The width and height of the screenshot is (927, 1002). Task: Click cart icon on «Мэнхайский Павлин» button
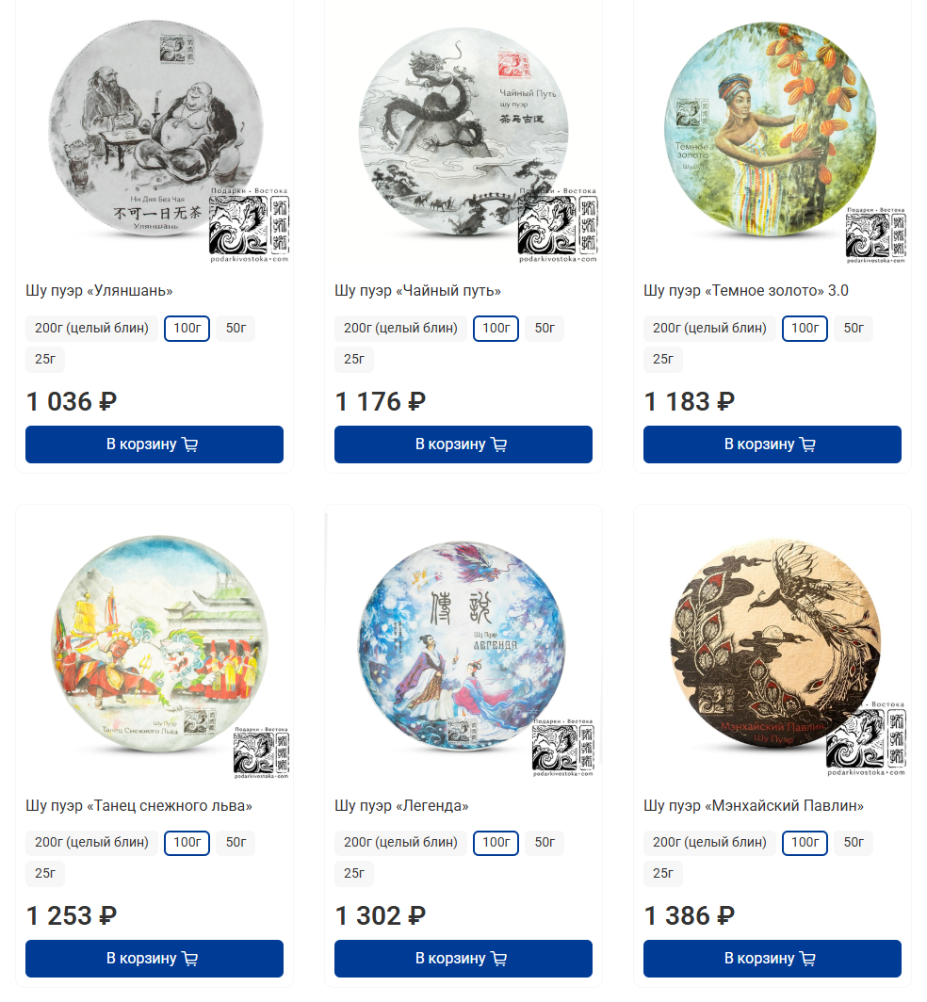coord(807,958)
